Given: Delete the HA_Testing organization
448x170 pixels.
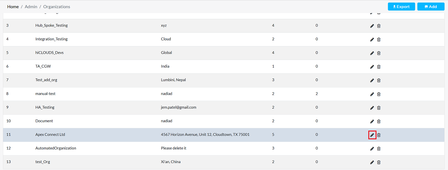Looking at the screenshot, I should tap(379, 108).
